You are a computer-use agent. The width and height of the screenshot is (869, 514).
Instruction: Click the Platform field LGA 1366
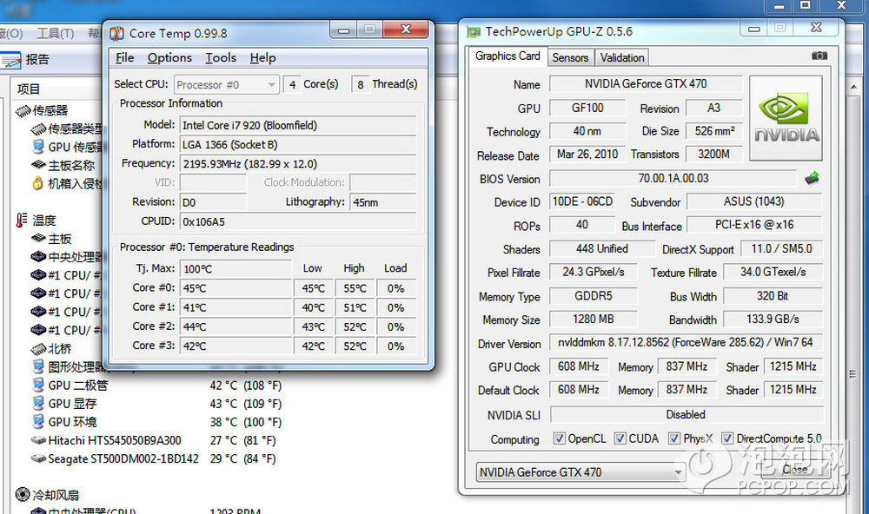pos(298,145)
